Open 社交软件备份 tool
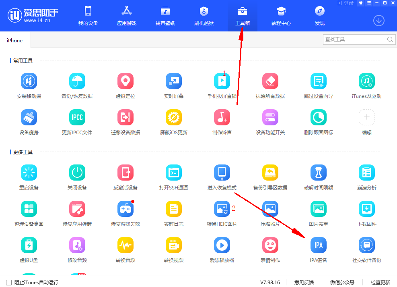This screenshot has height=287, width=397. [x=366, y=245]
